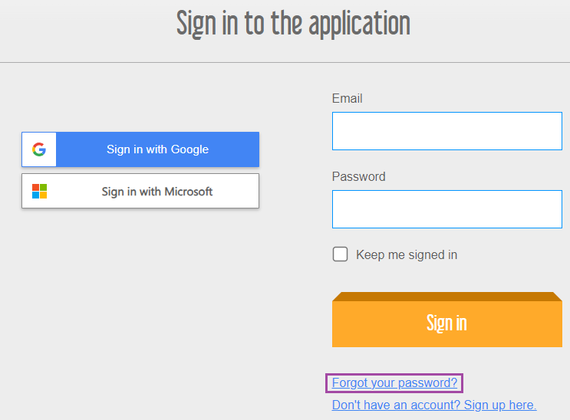
Task: Enable the Keep me signed in checkbox
Action: [x=340, y=254]
